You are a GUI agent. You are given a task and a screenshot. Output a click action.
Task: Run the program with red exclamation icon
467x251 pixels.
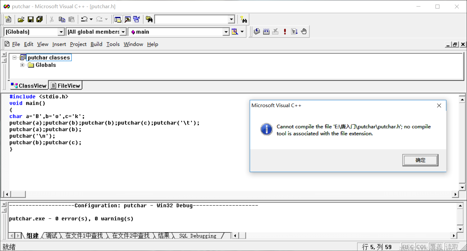tap(285, 31)
